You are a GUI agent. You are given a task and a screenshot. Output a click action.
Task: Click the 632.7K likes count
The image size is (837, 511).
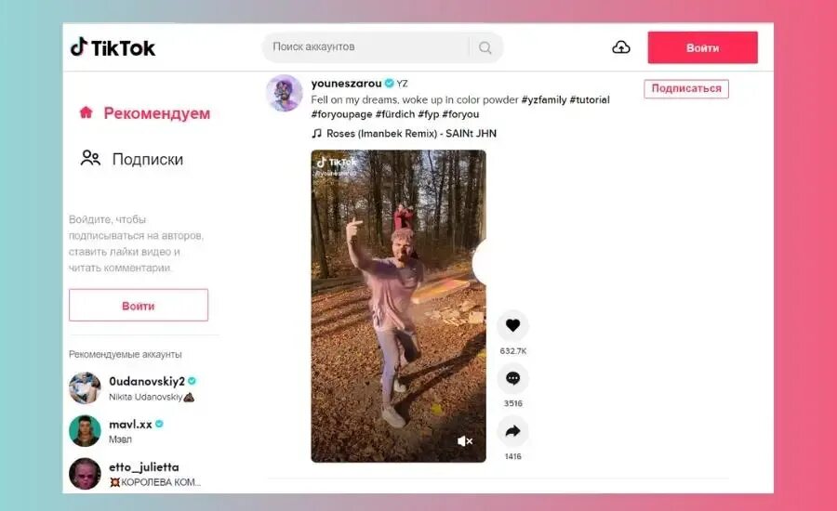tap(512, 351)
